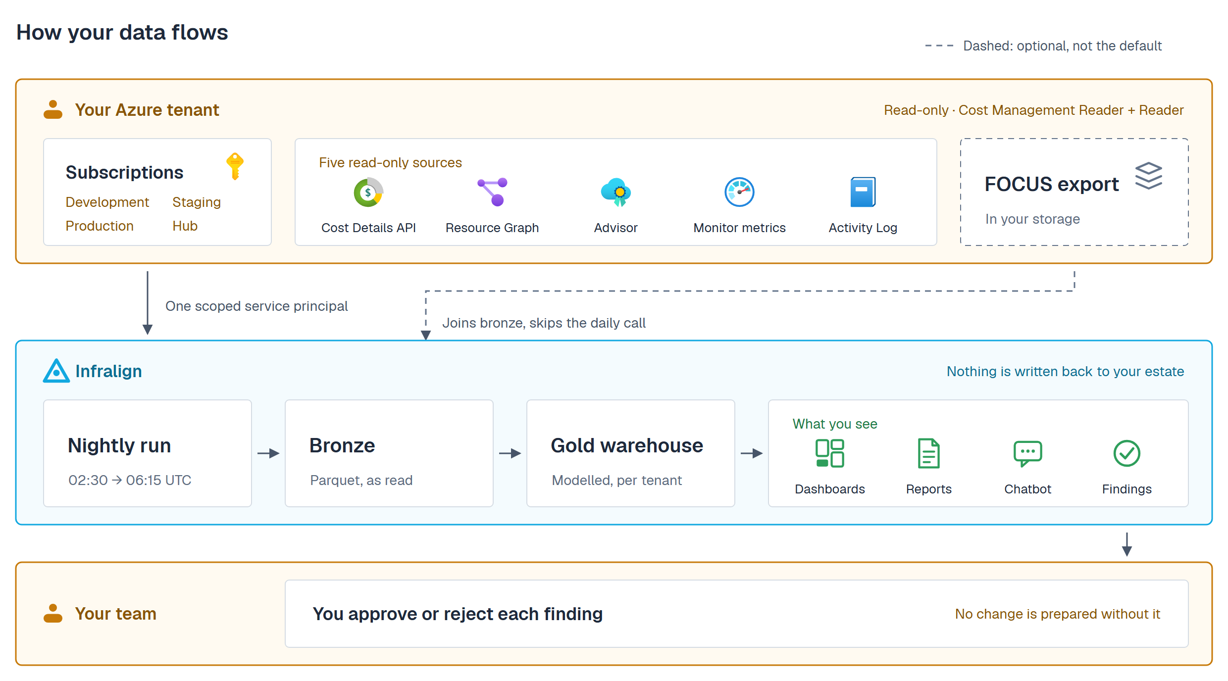Click Joins bronze, skips the daily call
This screenshot has height=681, width=1228.
544,323
